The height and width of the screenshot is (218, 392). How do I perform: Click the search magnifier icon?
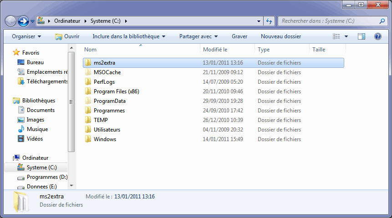point(382,21)
